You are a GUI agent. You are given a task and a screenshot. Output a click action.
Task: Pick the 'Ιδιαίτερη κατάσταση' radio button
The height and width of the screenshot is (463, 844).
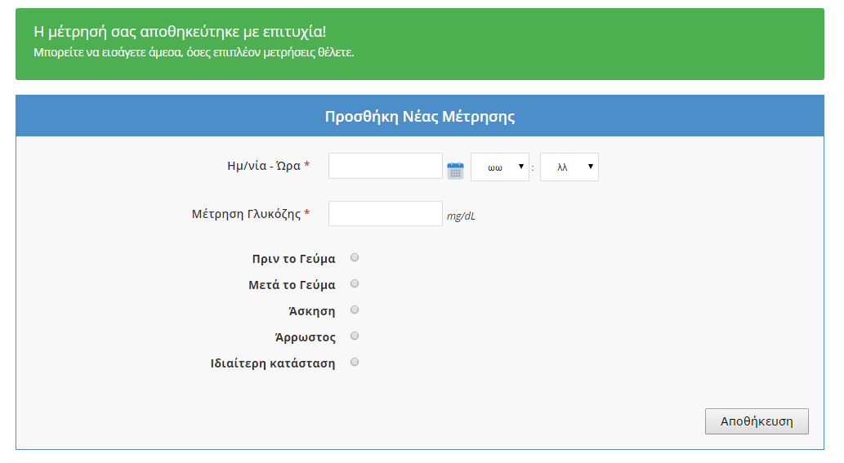pyautogui.click(x=355, y=363)
